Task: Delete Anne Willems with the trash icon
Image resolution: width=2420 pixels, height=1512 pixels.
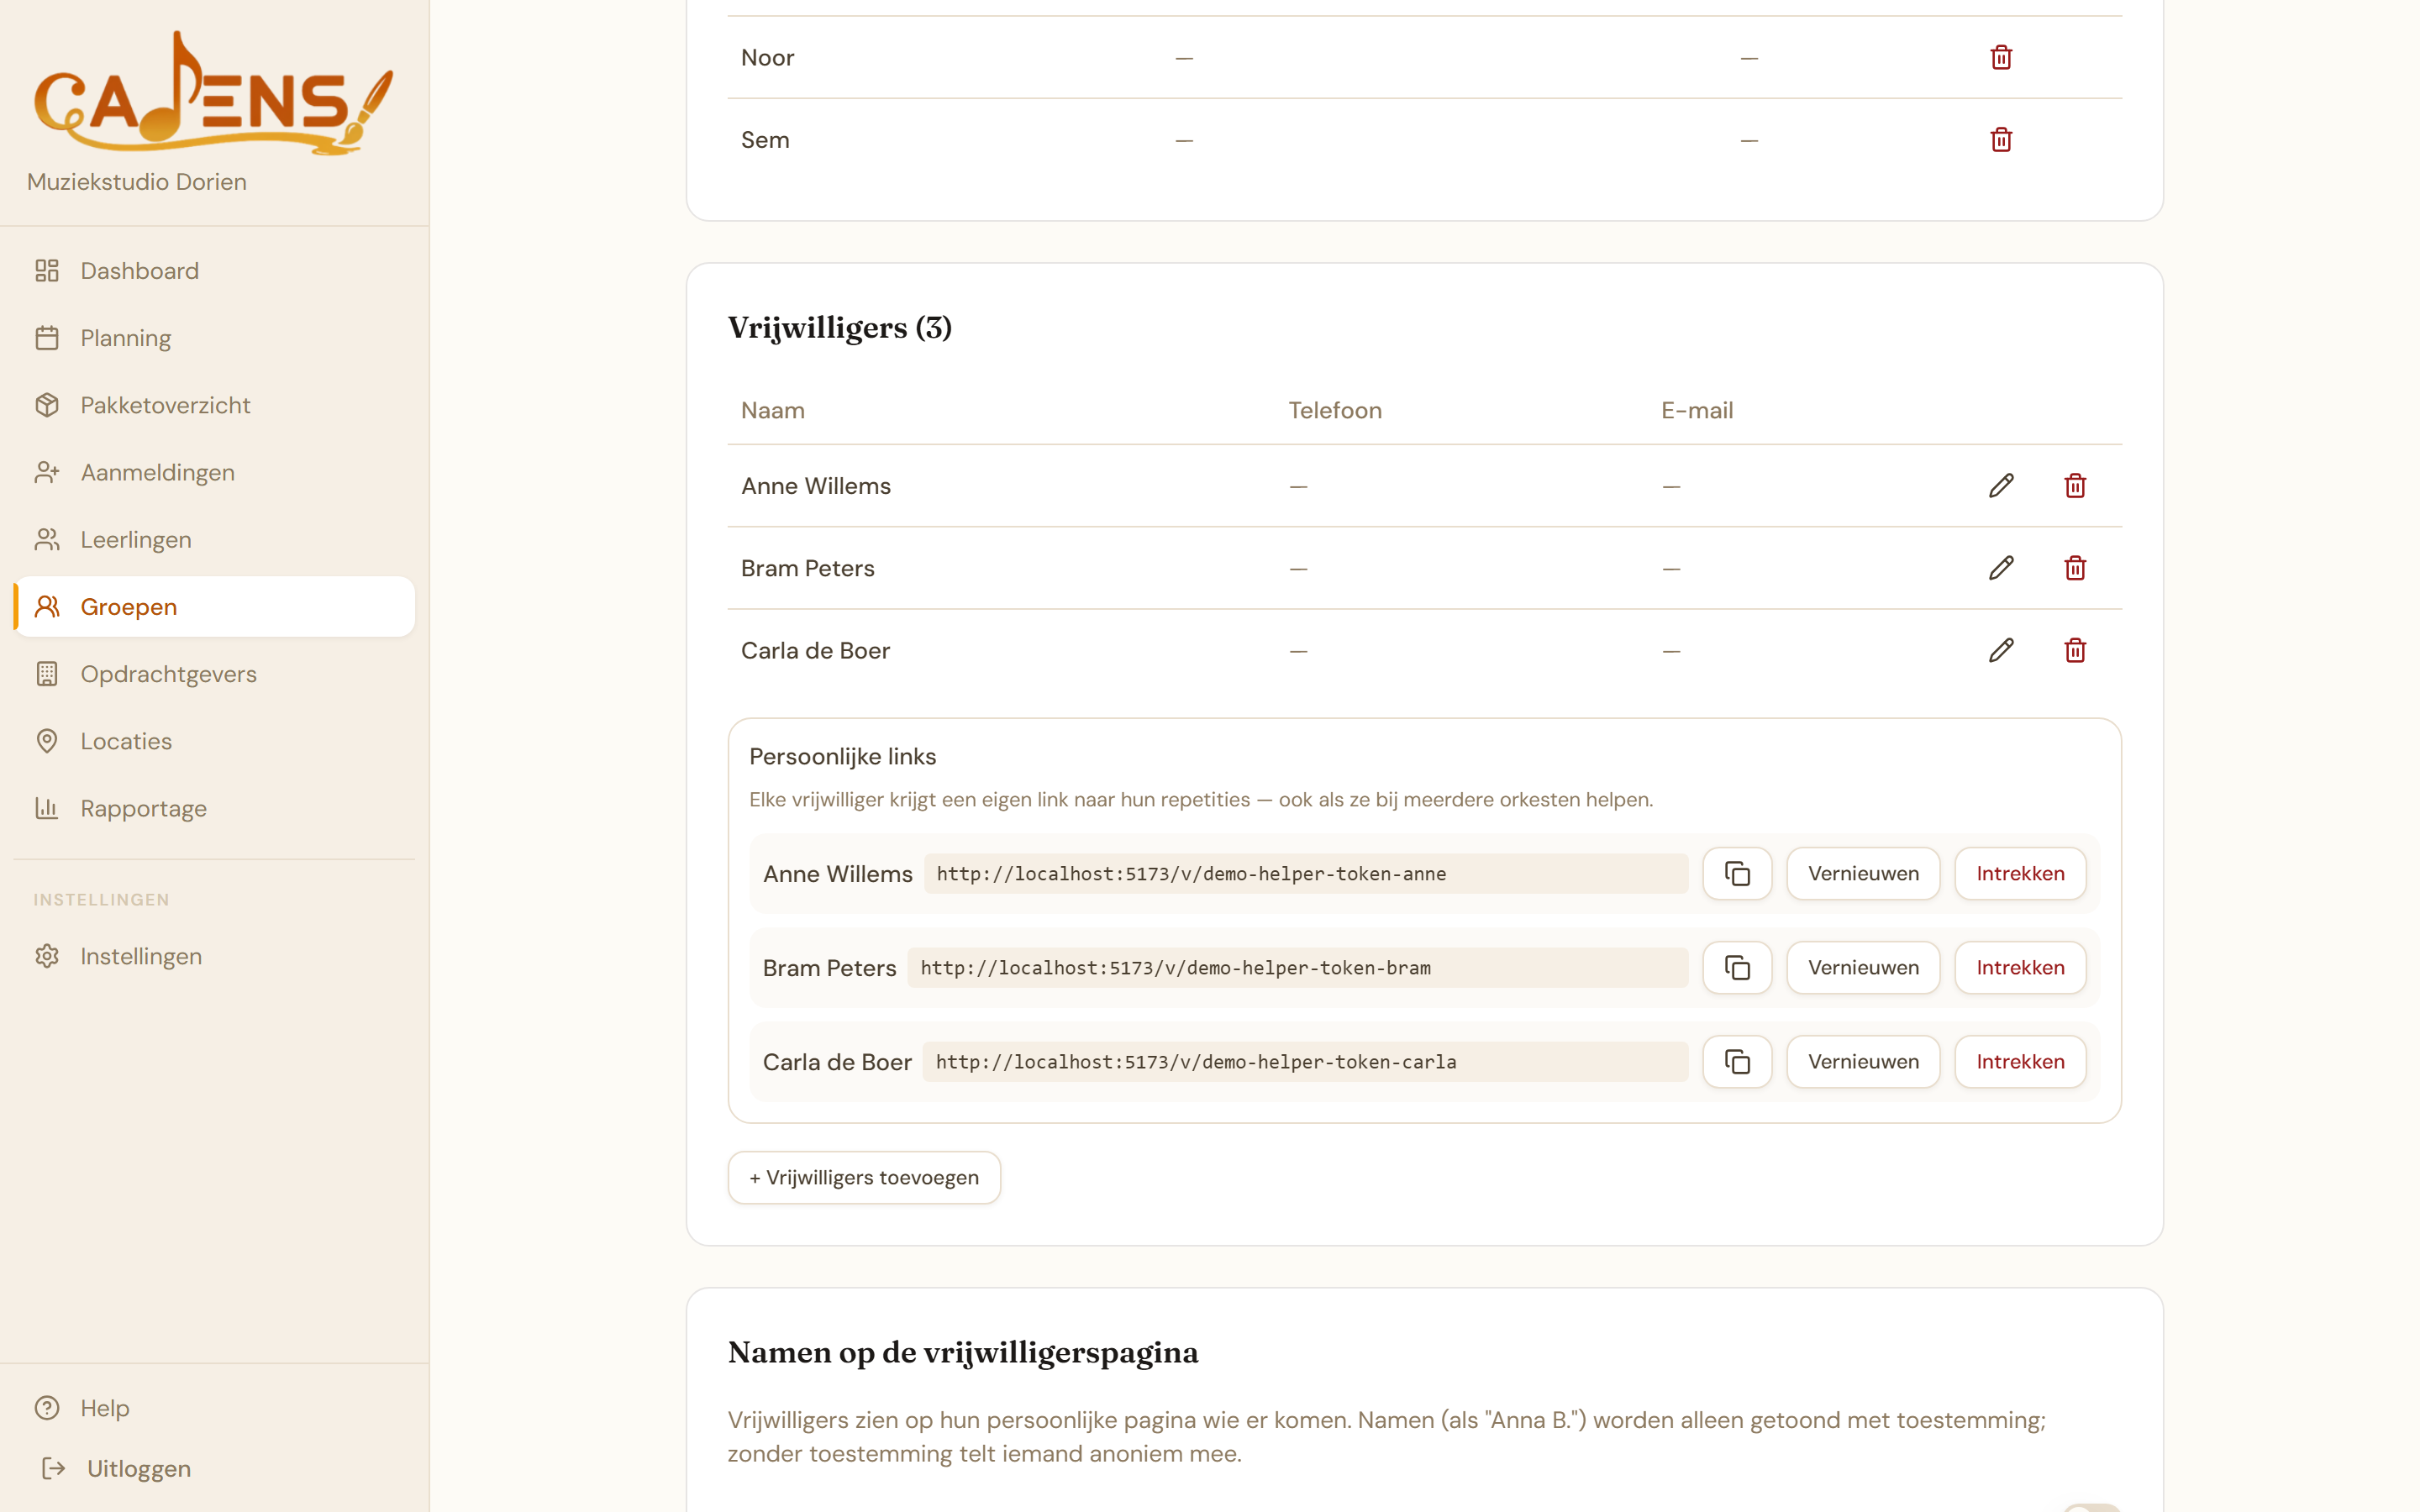Action: pos(2075,486)
